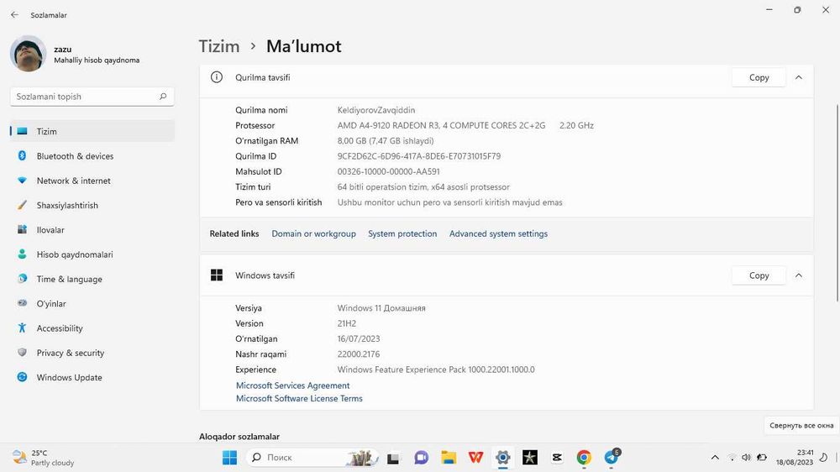The width and height of the screenshot is (840, 472).
Task: Click the Time & language globe icon
Action: coord(22,279)
